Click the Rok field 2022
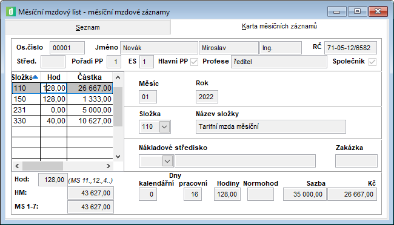 click(x=207, y=97)
